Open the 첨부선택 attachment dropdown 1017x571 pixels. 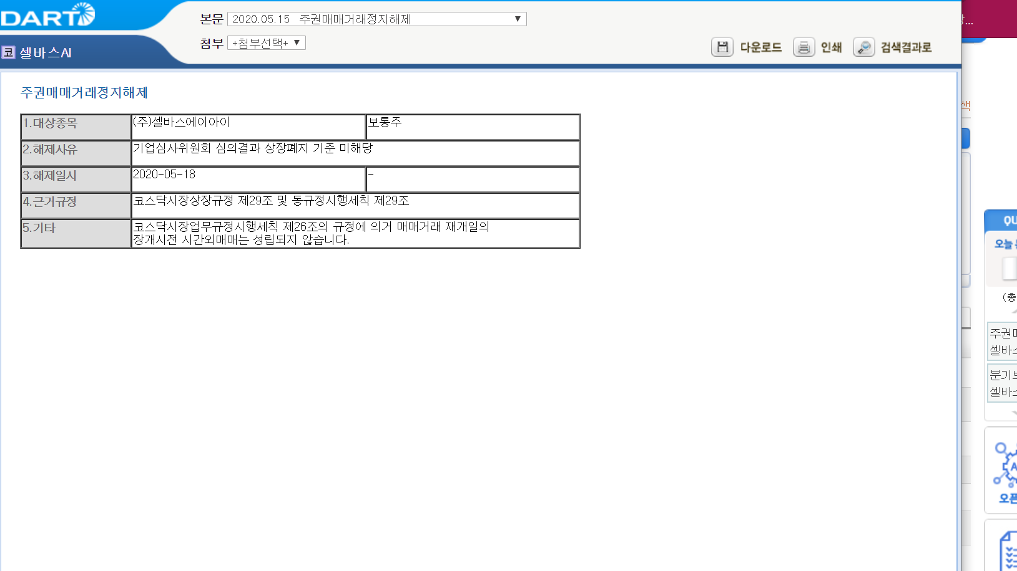[267, 43]
